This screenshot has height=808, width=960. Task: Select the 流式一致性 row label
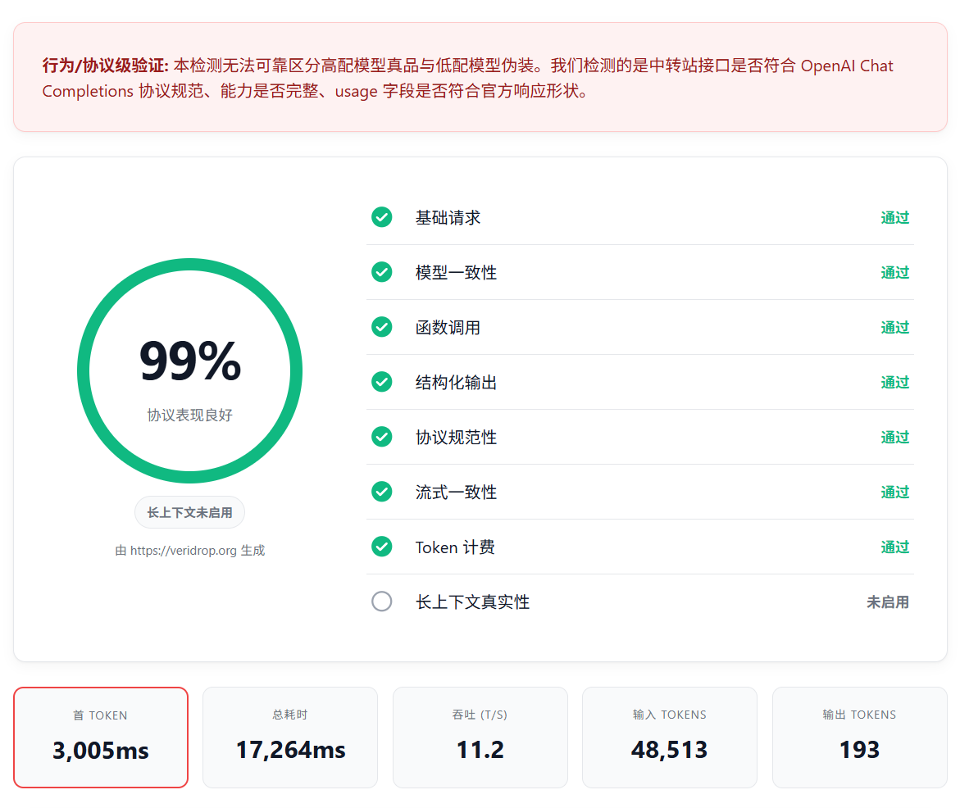[x=456, y=493]
